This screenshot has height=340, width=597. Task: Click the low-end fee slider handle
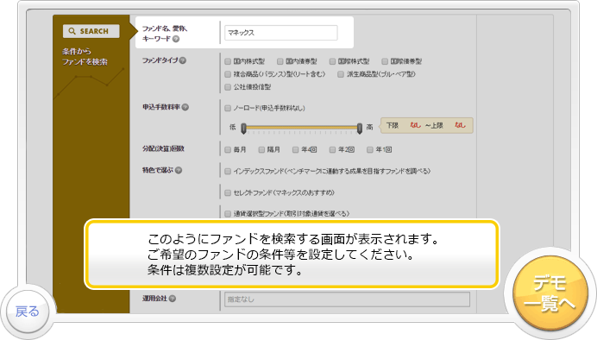click(x=243, y=129)
